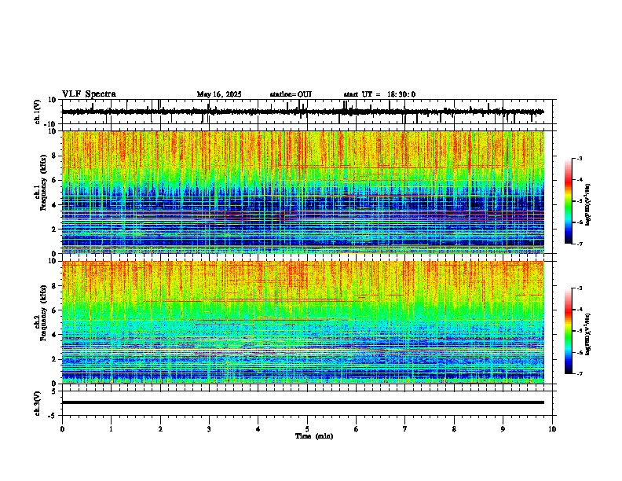Click the "VLF Spectra" plot title

89,94
